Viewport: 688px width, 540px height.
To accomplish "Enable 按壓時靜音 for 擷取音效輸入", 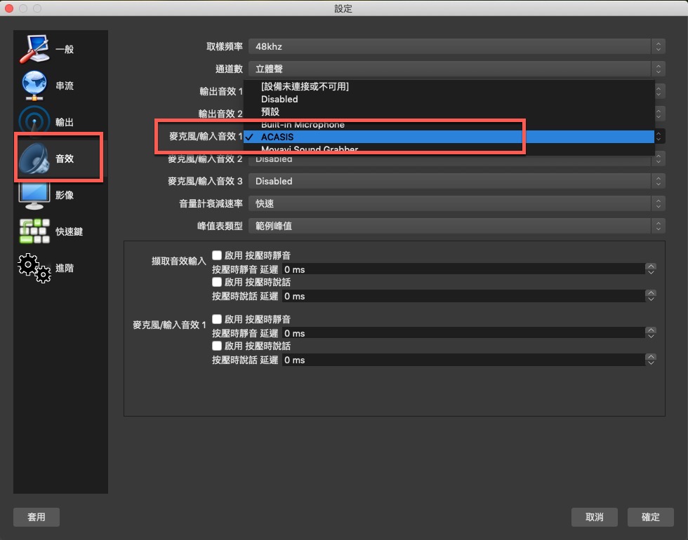I will click(217, 255).
